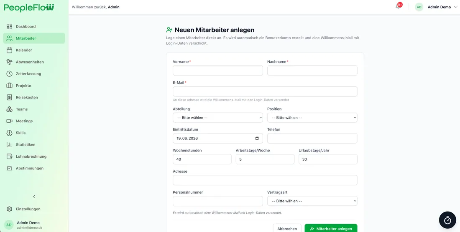Click the Zeiterfassung clock icon

click(9, 74)
